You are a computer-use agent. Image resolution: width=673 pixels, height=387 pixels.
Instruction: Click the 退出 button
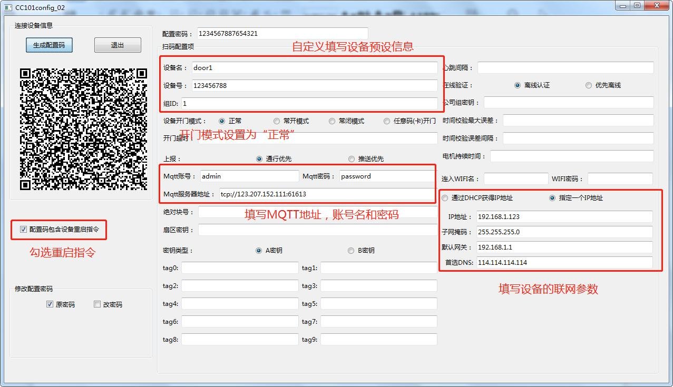pyautogui.click(x=118, y=45)
